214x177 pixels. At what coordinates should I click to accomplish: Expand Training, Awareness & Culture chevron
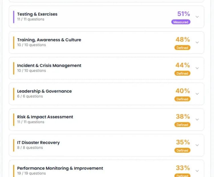[x=197, y=43]
